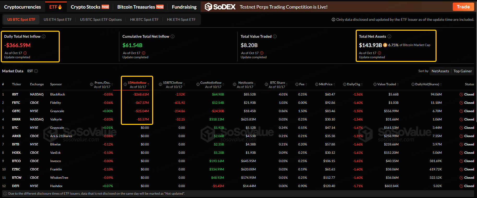Click the clock status icon in the IBIT row
The width and height of the screenshot is (477, 198).
[x=461, y=94]
